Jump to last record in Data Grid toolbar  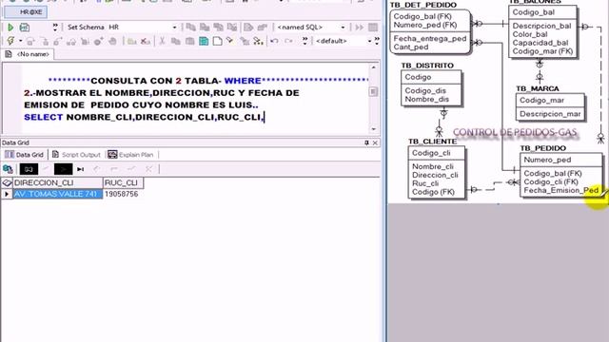(80, 169)
